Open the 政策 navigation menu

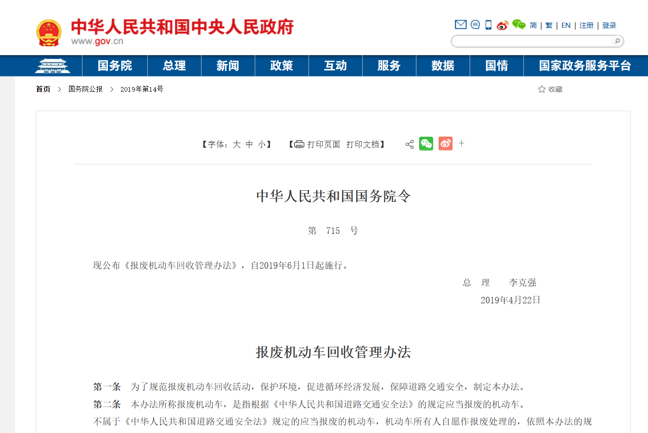click(x=281, y=66)
